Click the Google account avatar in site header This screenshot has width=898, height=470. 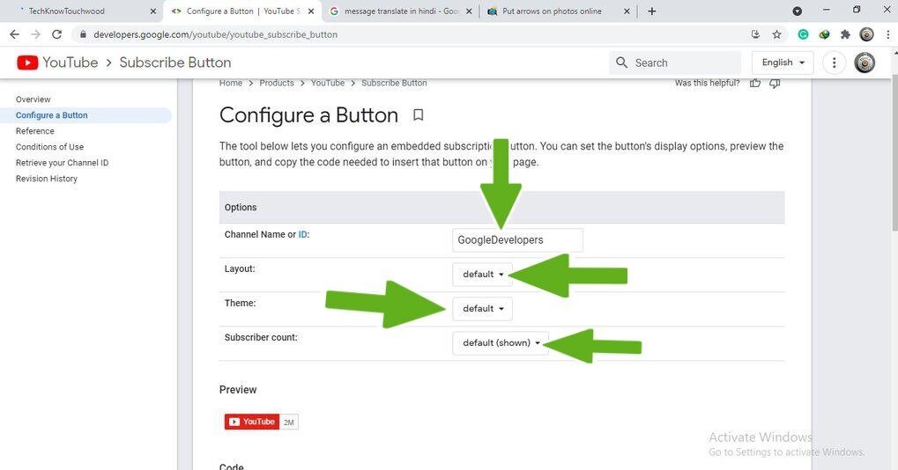(x=865, y=62)
